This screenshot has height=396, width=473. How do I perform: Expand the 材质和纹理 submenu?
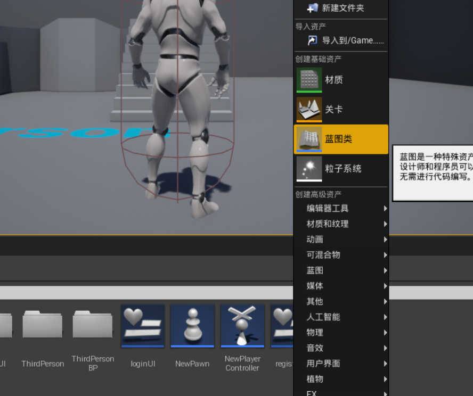[328, 224]
